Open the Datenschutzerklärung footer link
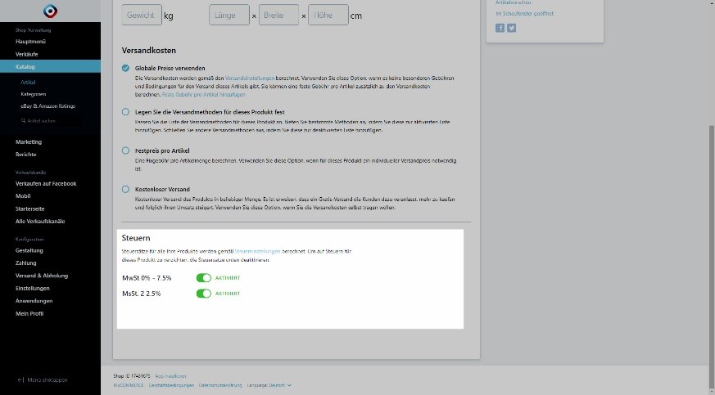 point(221,384)
